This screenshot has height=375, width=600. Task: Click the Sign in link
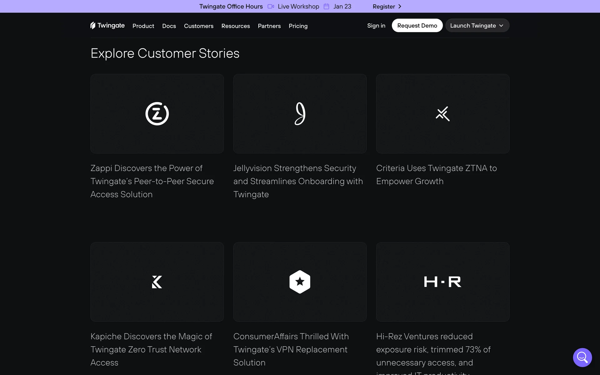(376, 26)
